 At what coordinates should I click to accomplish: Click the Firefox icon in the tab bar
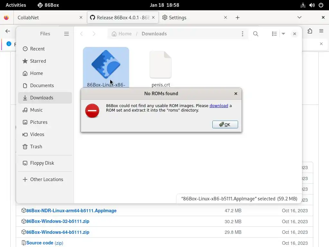(6, 17)
